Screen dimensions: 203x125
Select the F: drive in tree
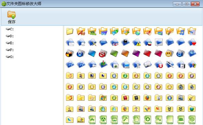(x=10, y=50)
